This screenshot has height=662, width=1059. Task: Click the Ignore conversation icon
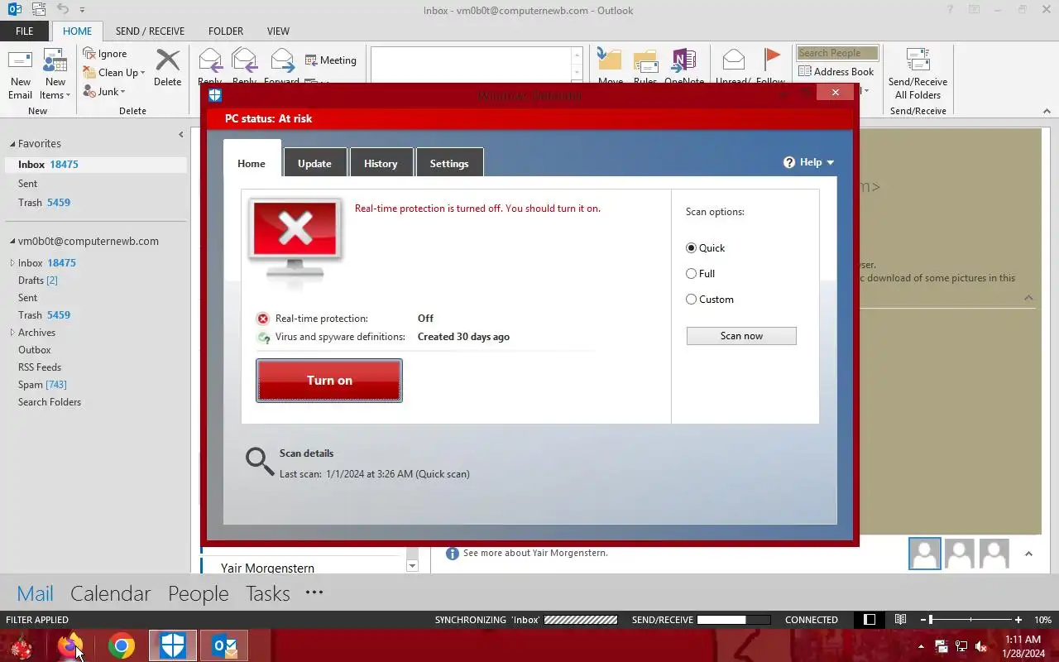coord(89,54)
